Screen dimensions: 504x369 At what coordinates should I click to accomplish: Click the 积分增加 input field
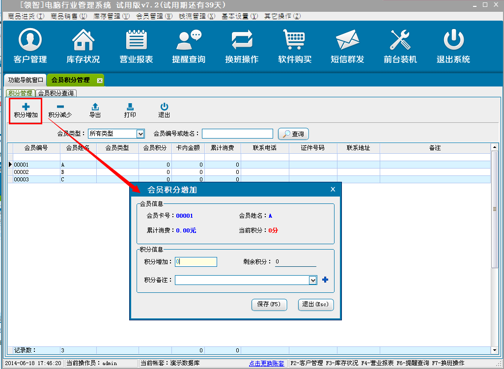[196, 262]
